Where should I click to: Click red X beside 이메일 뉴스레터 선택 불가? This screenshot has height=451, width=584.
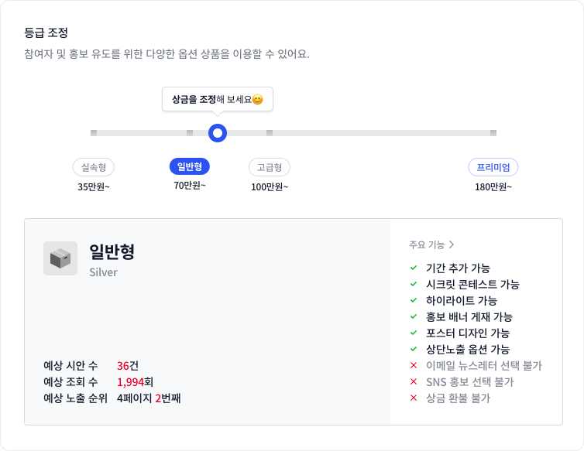(414, 365)
